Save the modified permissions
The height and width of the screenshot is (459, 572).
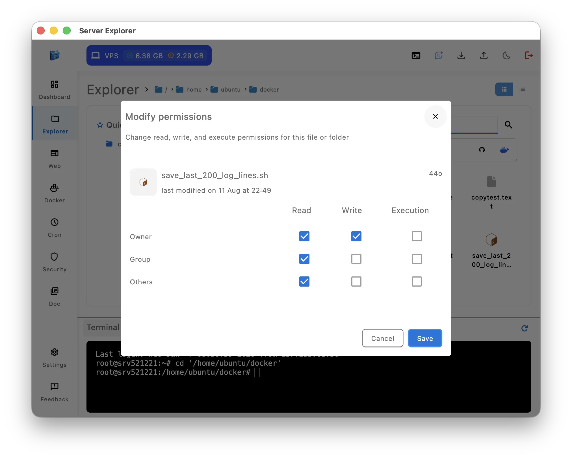(425, 338)
